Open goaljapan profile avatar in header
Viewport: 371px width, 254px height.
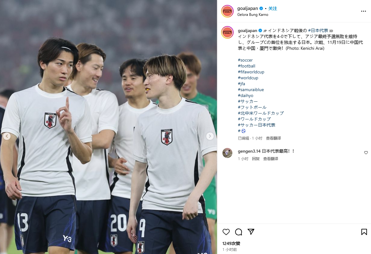(x=227, y=11)
